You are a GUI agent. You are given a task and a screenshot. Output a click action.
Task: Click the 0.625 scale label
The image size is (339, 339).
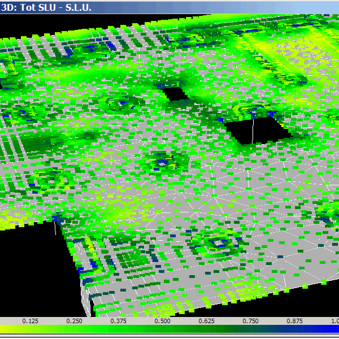[206, 321]
